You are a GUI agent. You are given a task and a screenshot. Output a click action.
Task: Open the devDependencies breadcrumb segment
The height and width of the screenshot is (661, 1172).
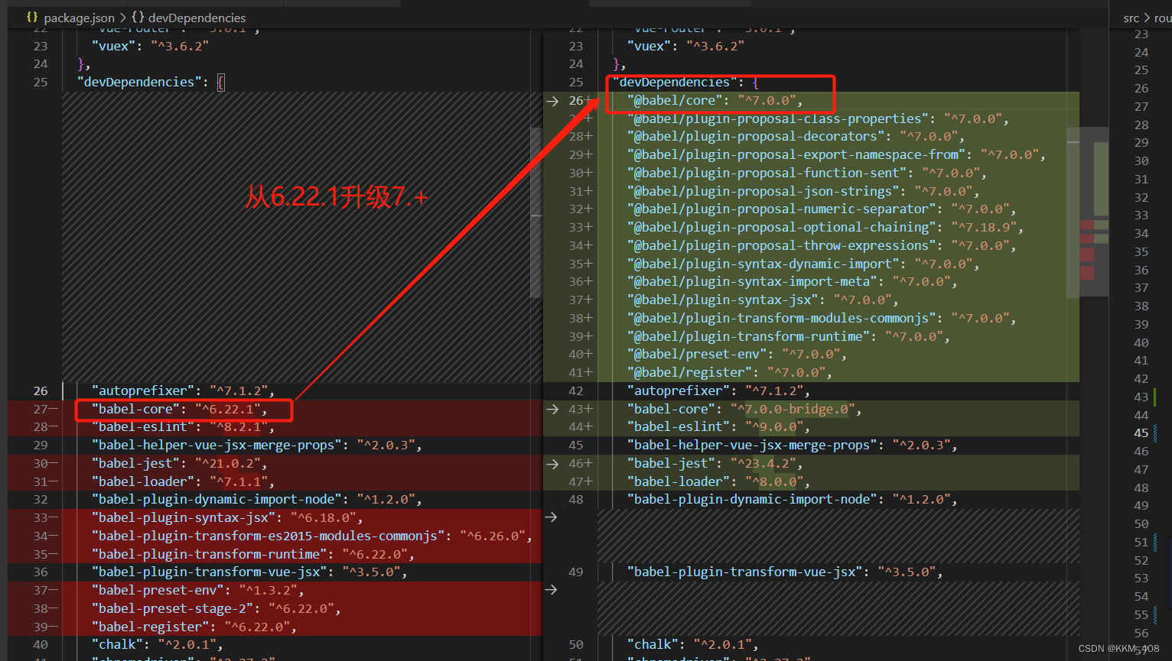tap(197, 18)
